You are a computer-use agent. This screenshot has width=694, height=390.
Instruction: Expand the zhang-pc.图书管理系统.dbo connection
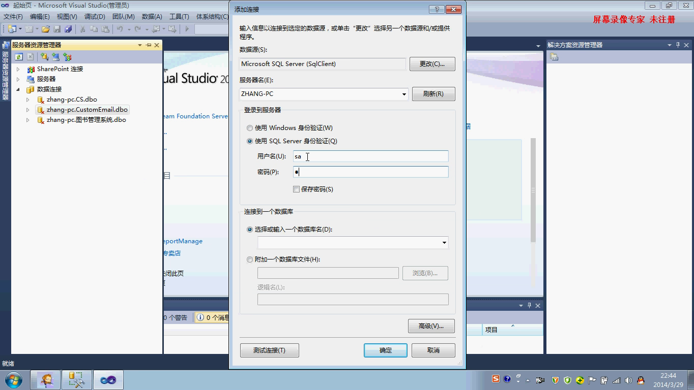click(x=28, y=120)
